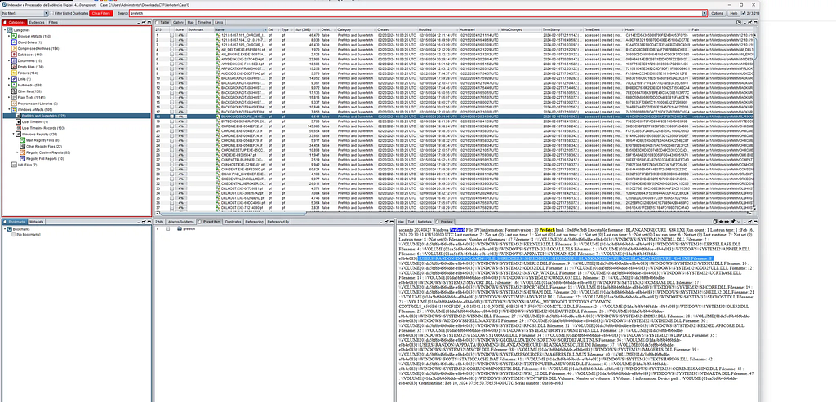Click the Search input field

416,13
